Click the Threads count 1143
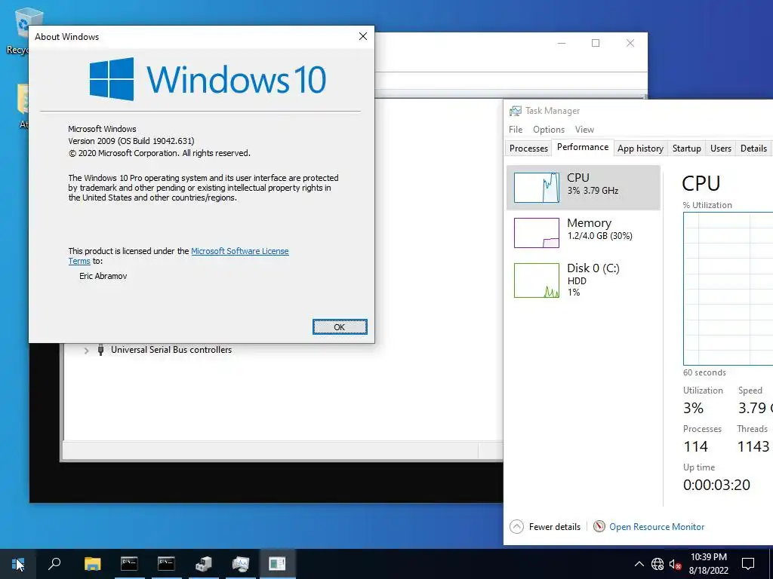 (753, 446)
